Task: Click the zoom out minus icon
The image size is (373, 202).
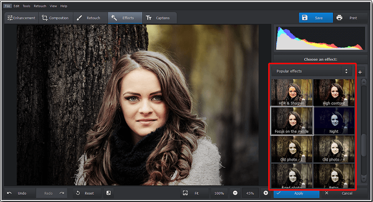Action: coord(235,193)
